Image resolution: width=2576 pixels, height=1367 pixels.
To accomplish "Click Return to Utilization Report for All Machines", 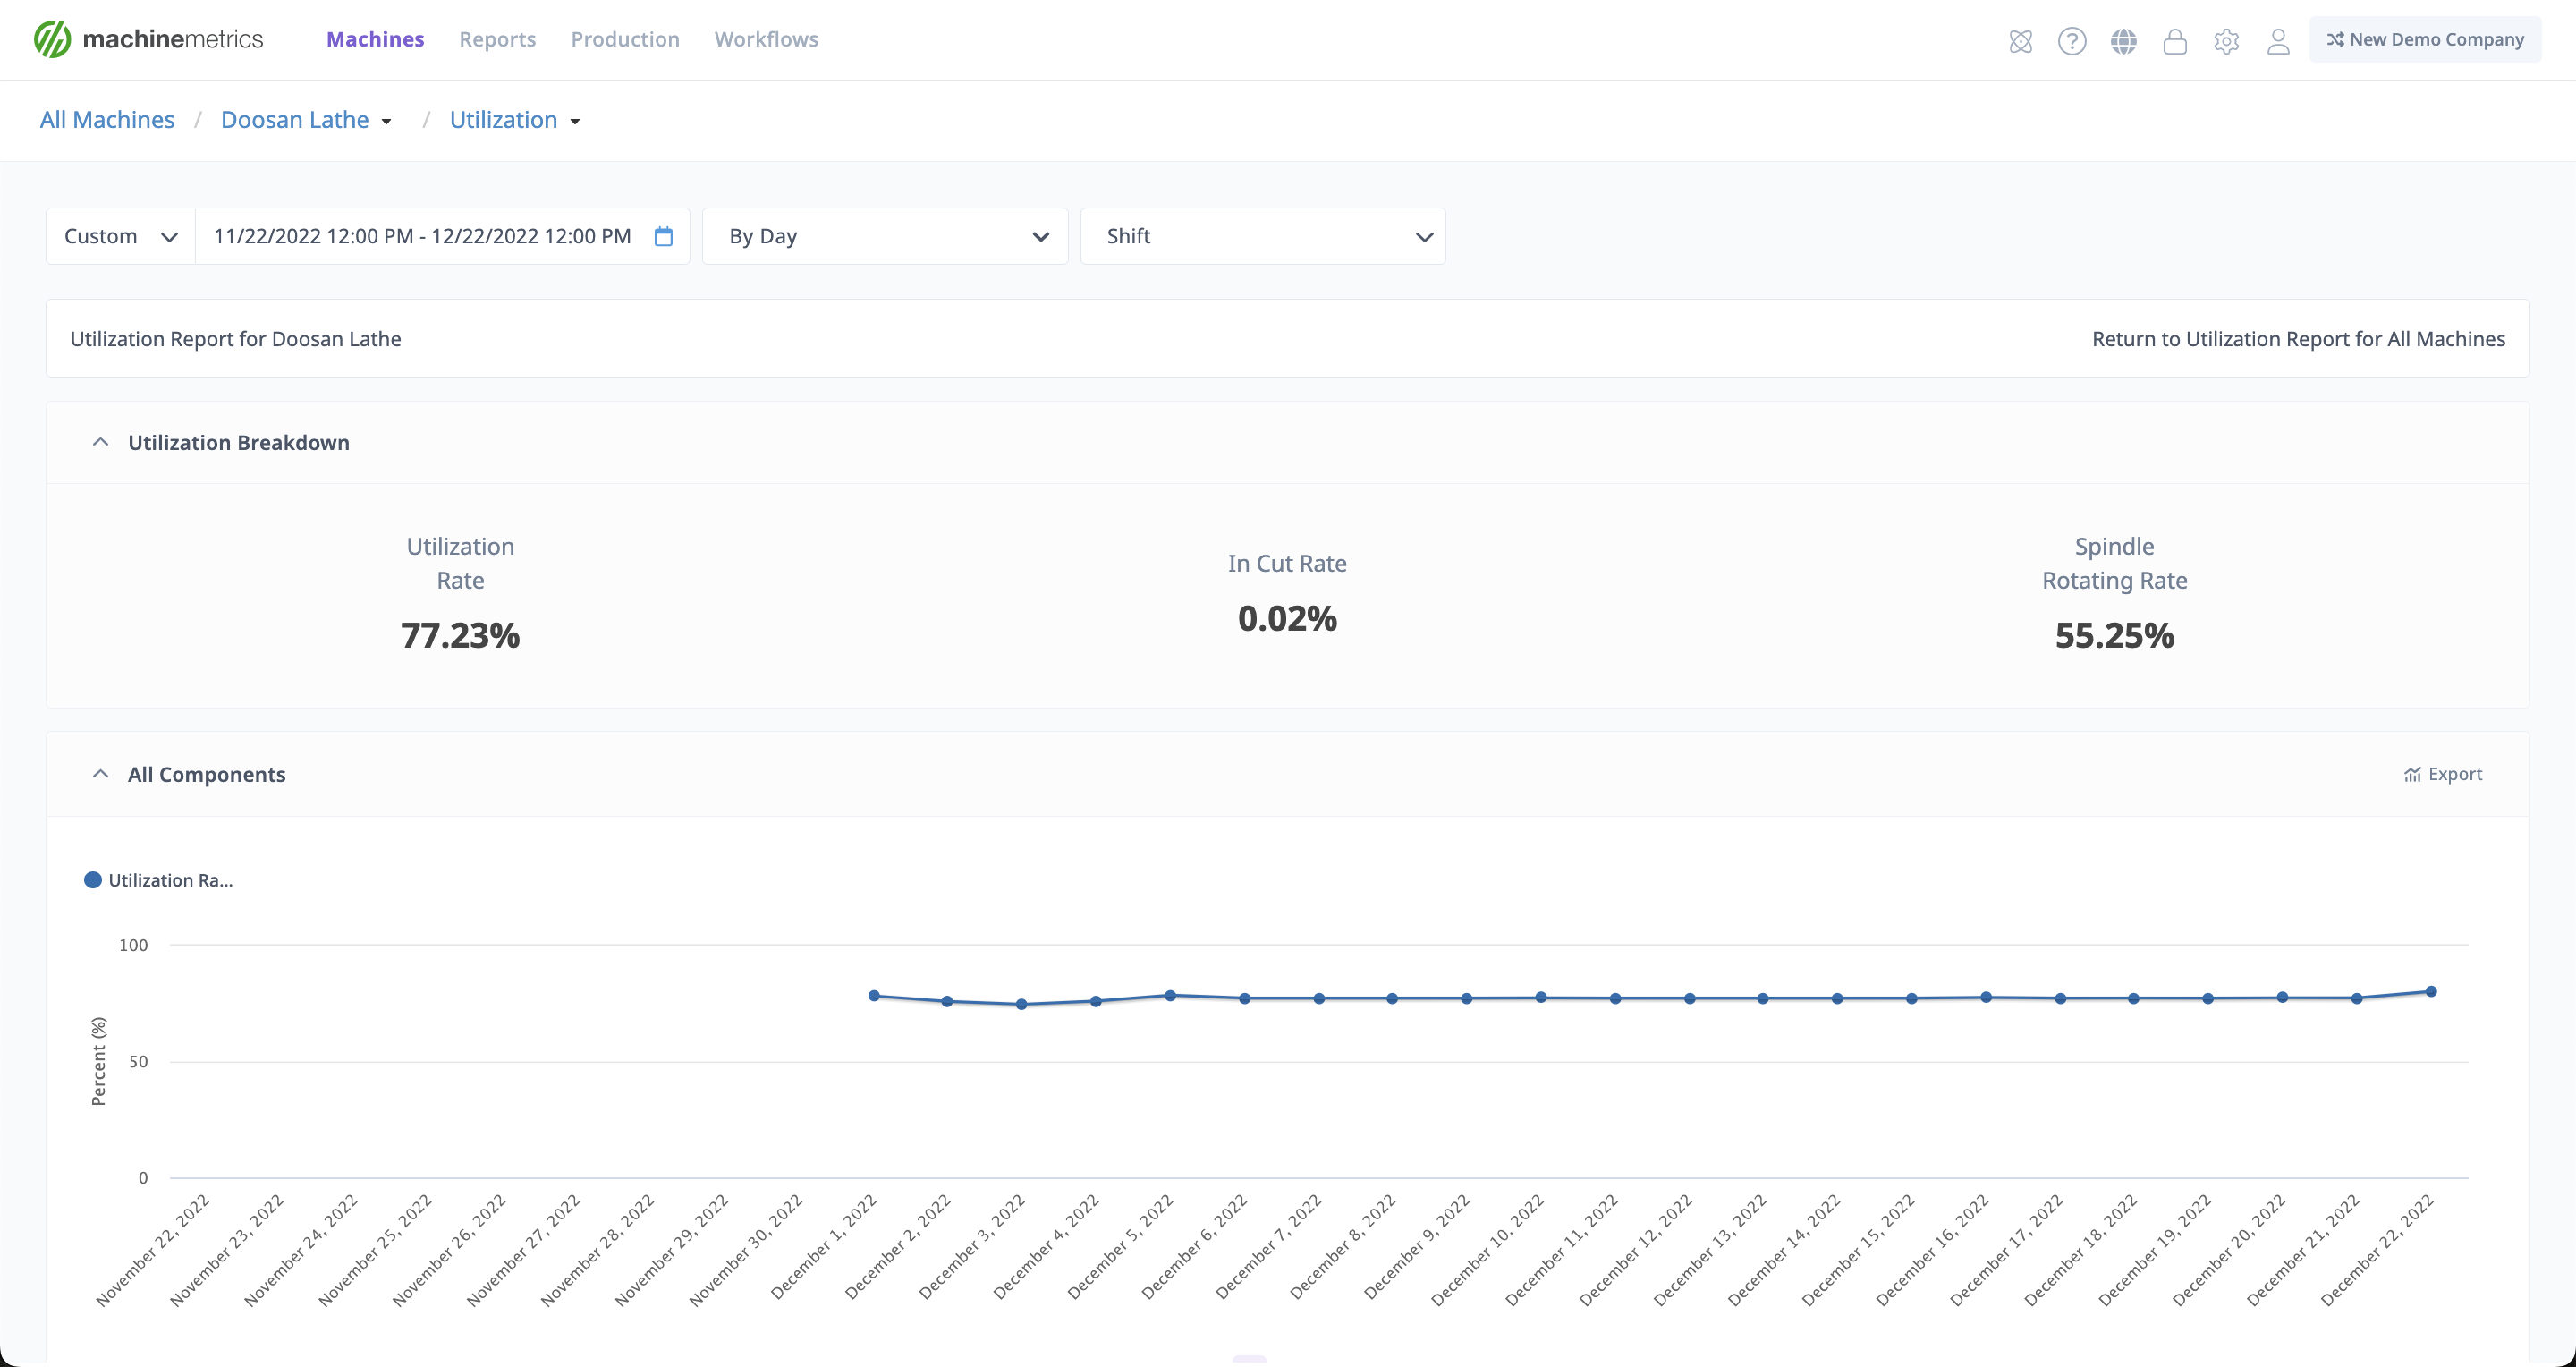I will (x=2298, y=339).
